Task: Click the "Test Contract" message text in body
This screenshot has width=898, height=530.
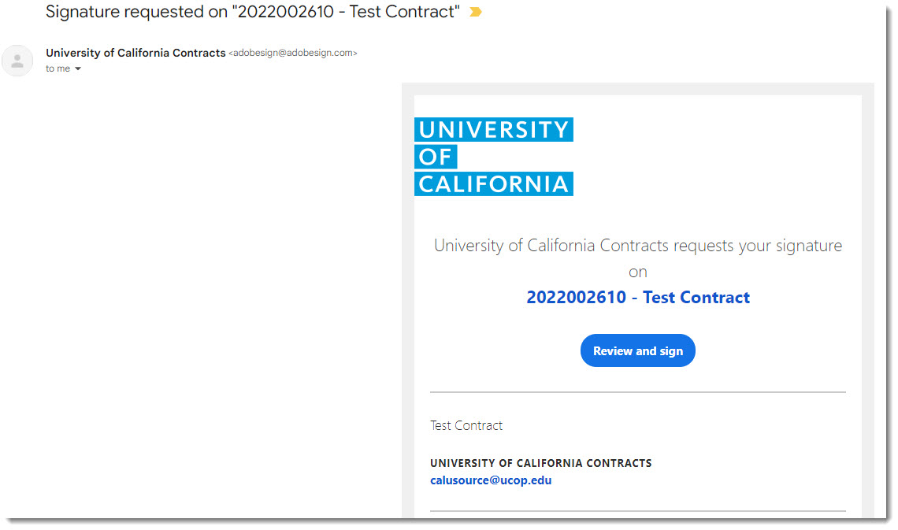Action: (466, 426)
